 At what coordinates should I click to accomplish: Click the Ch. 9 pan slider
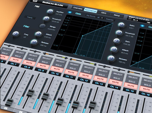[48, 54]
